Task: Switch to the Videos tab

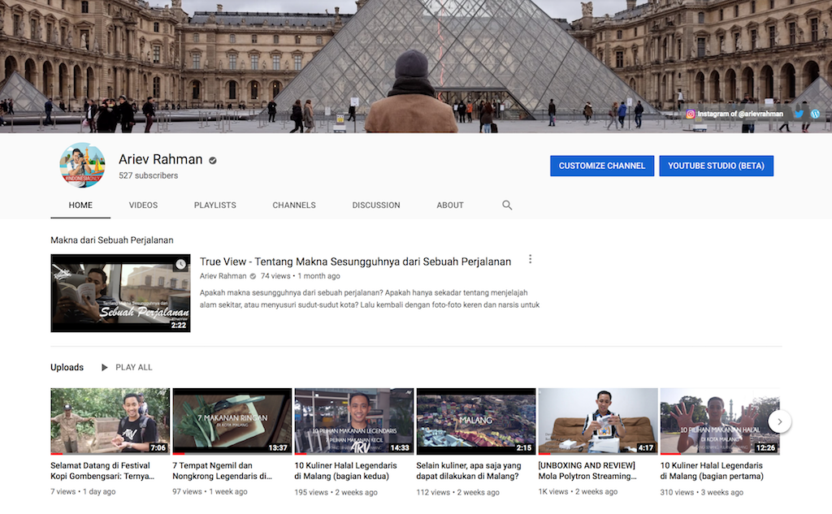Action: point(143,205)
